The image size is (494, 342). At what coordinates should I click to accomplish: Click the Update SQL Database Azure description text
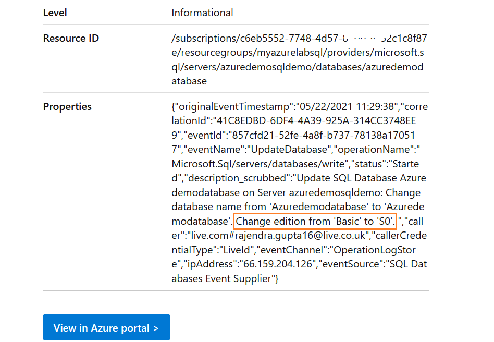(361, 178)
